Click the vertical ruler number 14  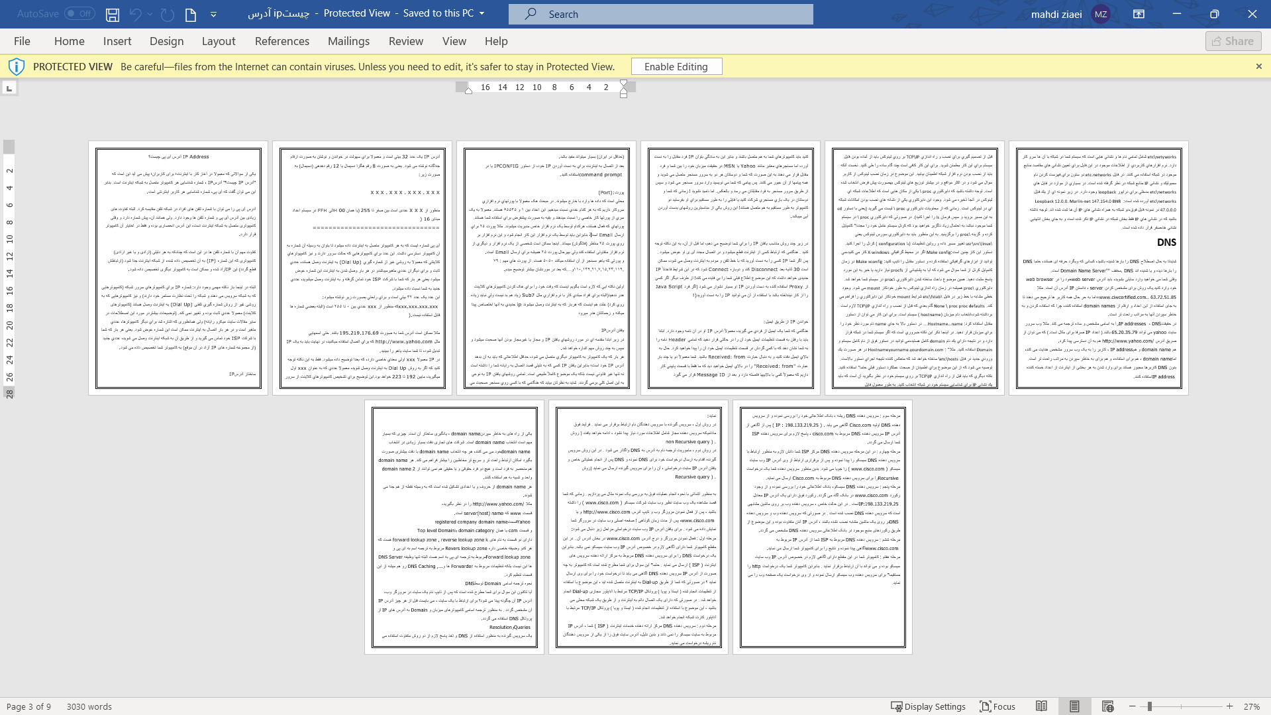coord(9,273)
